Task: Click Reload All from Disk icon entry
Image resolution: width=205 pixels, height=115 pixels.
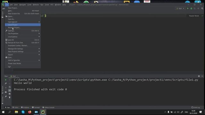Action: click(23, 42)
